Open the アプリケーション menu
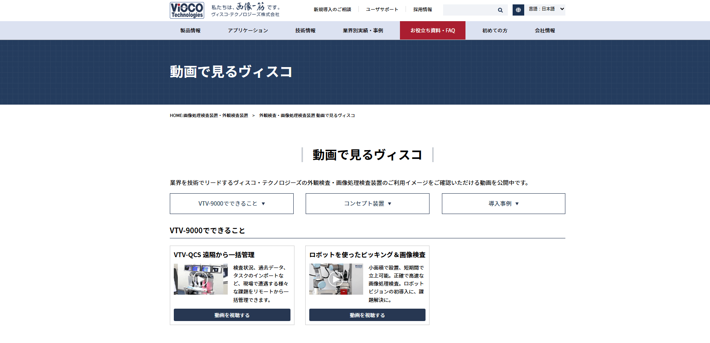710x343 pixels. coord(248,30)
